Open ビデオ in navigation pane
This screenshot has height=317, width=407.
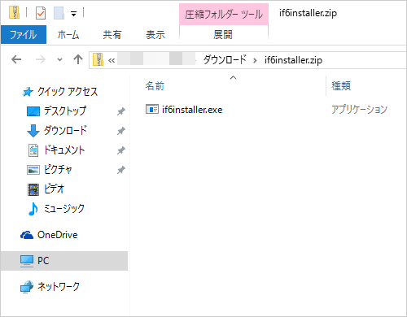pyautogui.click(x=54, y=189)
